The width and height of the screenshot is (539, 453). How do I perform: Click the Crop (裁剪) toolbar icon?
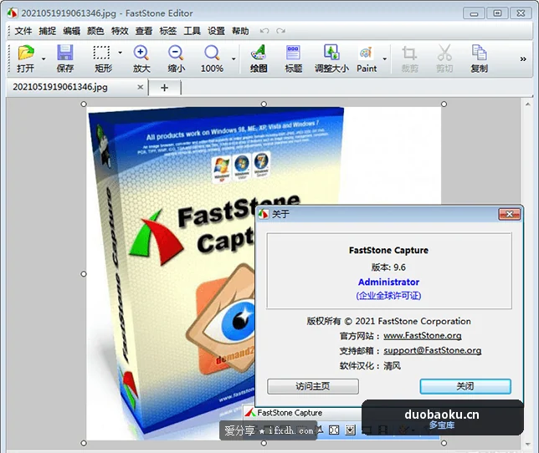click(409, 53)
